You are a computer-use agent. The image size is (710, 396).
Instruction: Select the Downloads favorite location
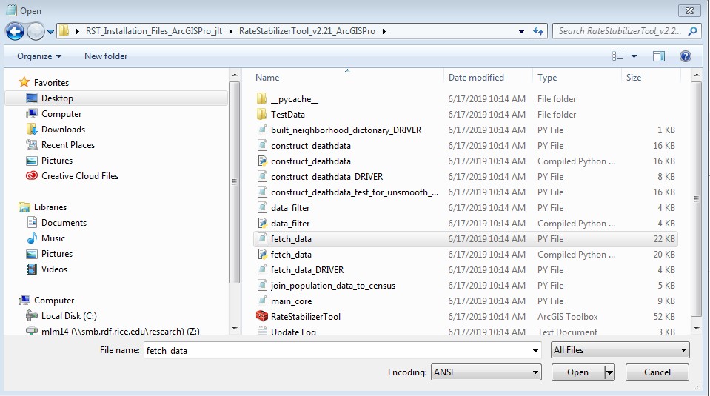[63, 130]
